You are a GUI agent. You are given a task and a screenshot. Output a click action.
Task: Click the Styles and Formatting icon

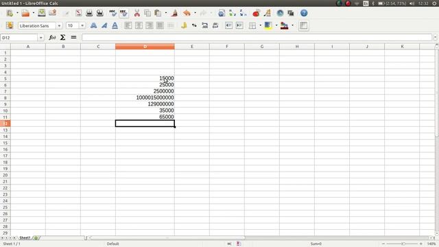[x=10, y=25]
